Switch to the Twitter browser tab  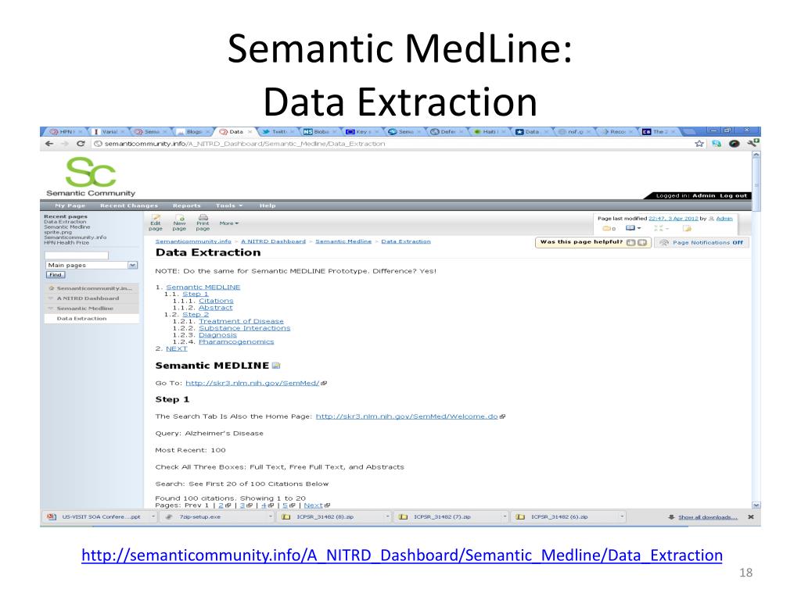[278, 131]
